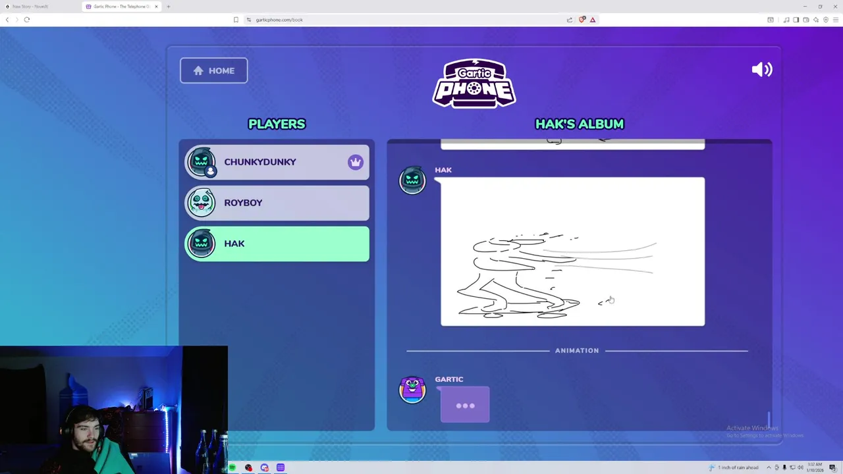843x474 pixels.
Task: Bookmark this page
Action: point(236,20)
